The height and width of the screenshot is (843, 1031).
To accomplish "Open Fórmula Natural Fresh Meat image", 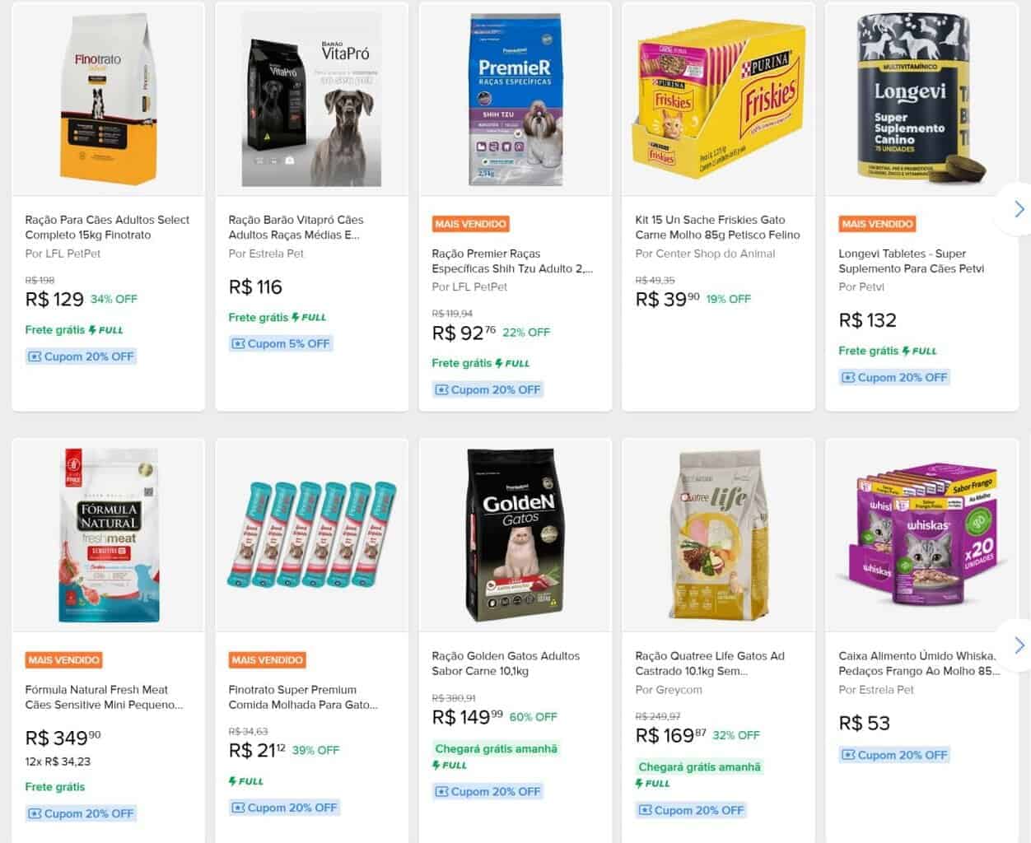I will pos(109,535).
